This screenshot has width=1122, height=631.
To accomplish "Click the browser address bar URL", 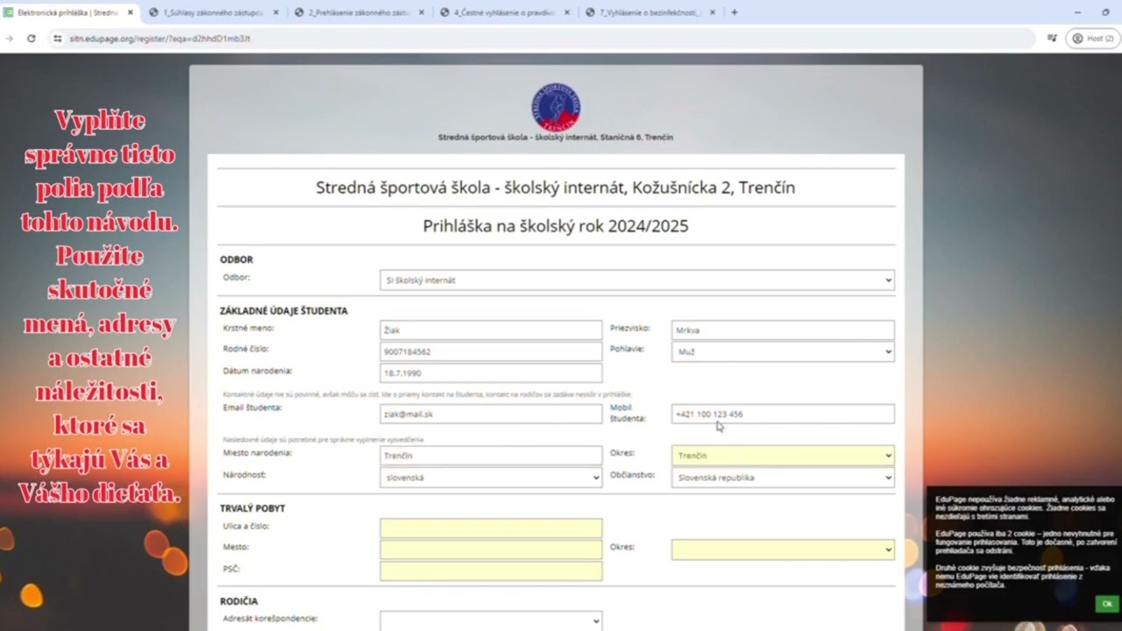I will click(160, 39).
